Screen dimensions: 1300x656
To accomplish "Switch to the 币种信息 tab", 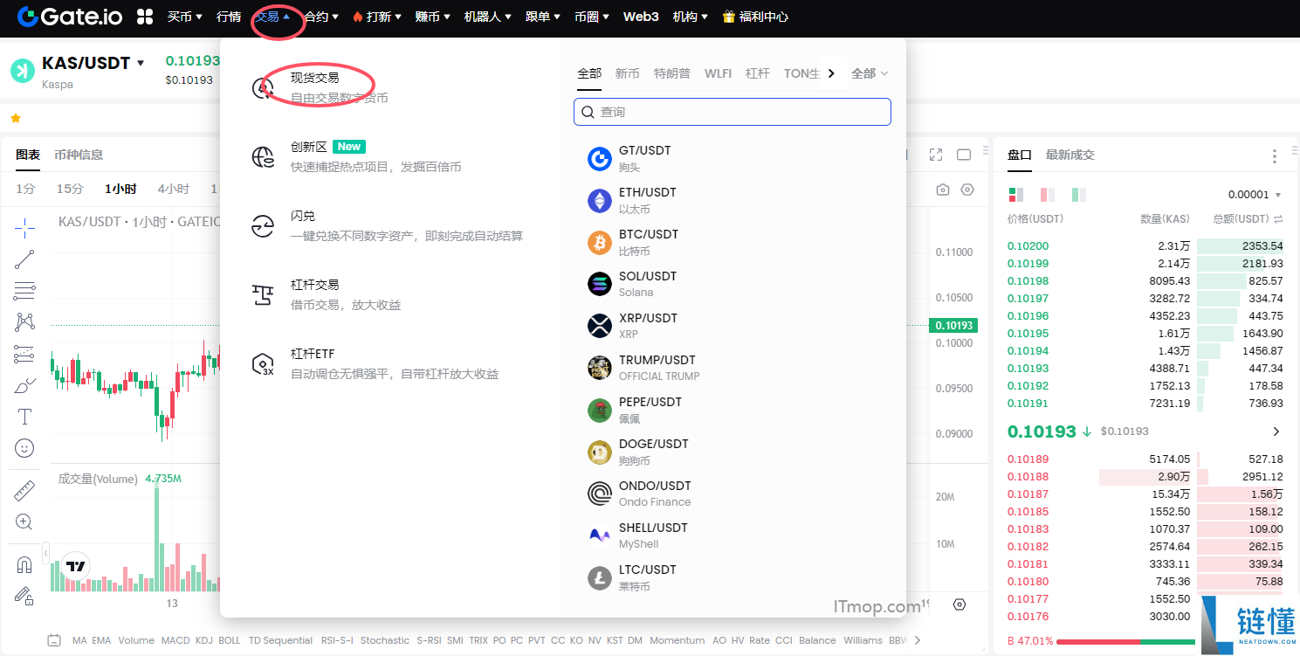I will click(x=79, y=155).
